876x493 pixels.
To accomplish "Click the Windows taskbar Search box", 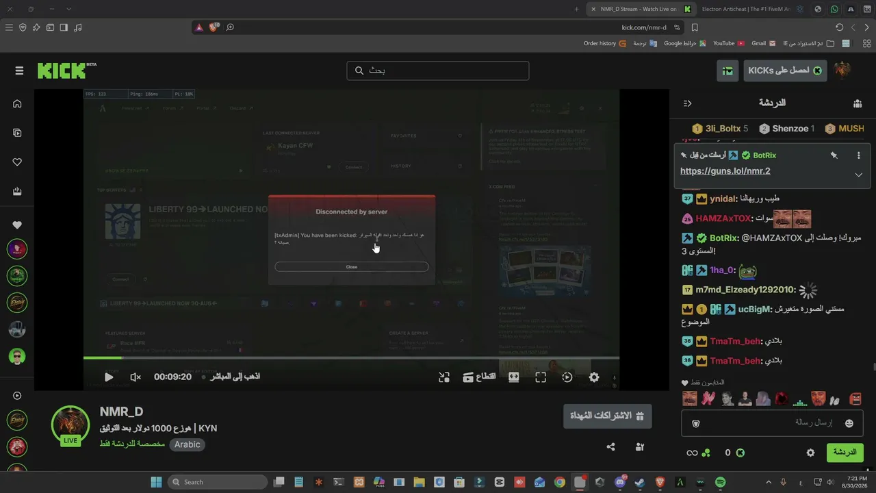I will click(x=217, y=482).
